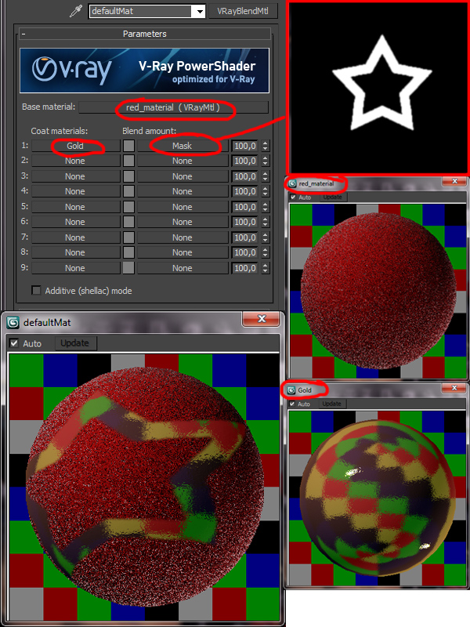Toggle Auto checkbox in defaultMat window
This screenshot has height=627, width=470.
tap(13, 343)
